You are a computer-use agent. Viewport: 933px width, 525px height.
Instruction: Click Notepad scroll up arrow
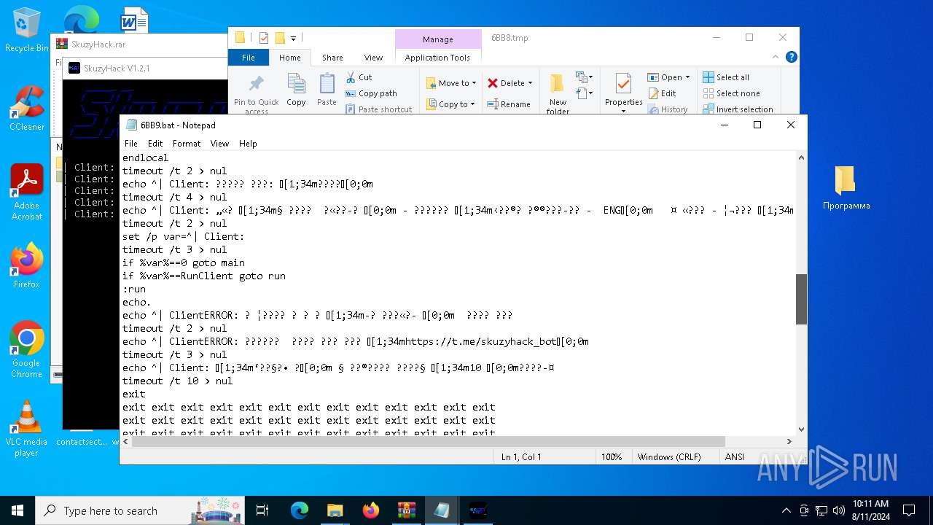click(x=801, y=157)
